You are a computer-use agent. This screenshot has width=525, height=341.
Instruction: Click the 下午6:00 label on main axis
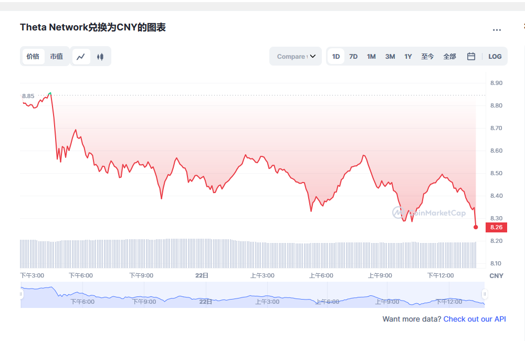coord(81,275)
